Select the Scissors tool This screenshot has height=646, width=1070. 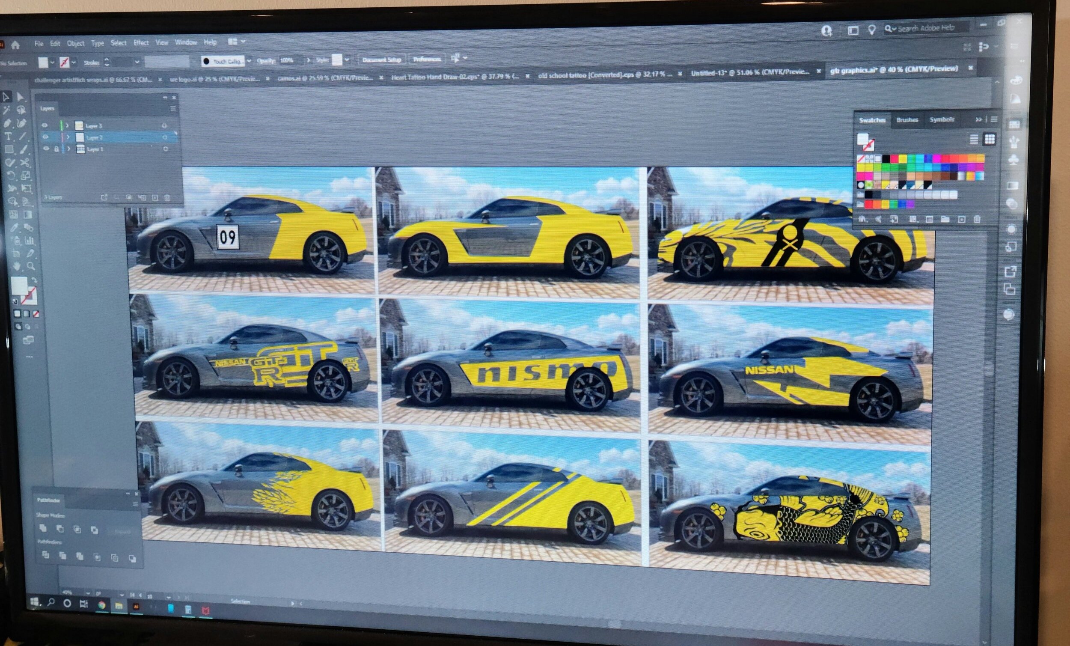pos(25,163)
